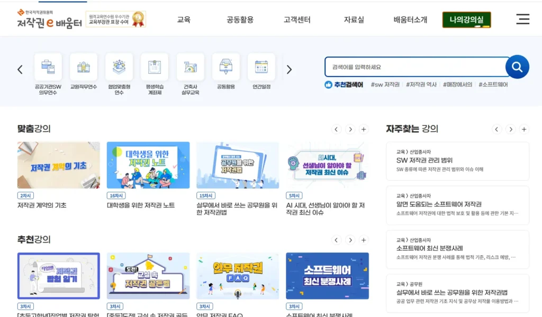
Task: Select the 공공기관SW 의무연수 quick menu icon
Action: [48, 66]
